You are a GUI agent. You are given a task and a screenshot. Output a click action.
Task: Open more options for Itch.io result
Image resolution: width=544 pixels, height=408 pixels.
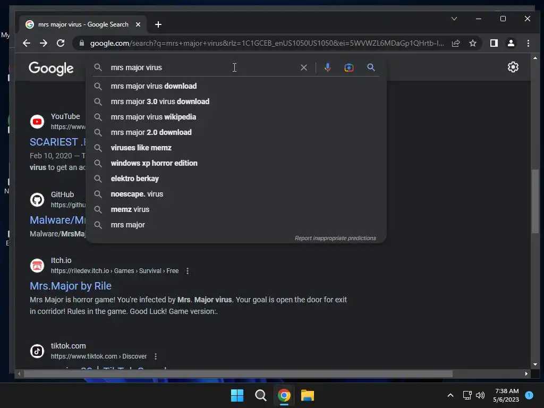click(x=188, y=271)
